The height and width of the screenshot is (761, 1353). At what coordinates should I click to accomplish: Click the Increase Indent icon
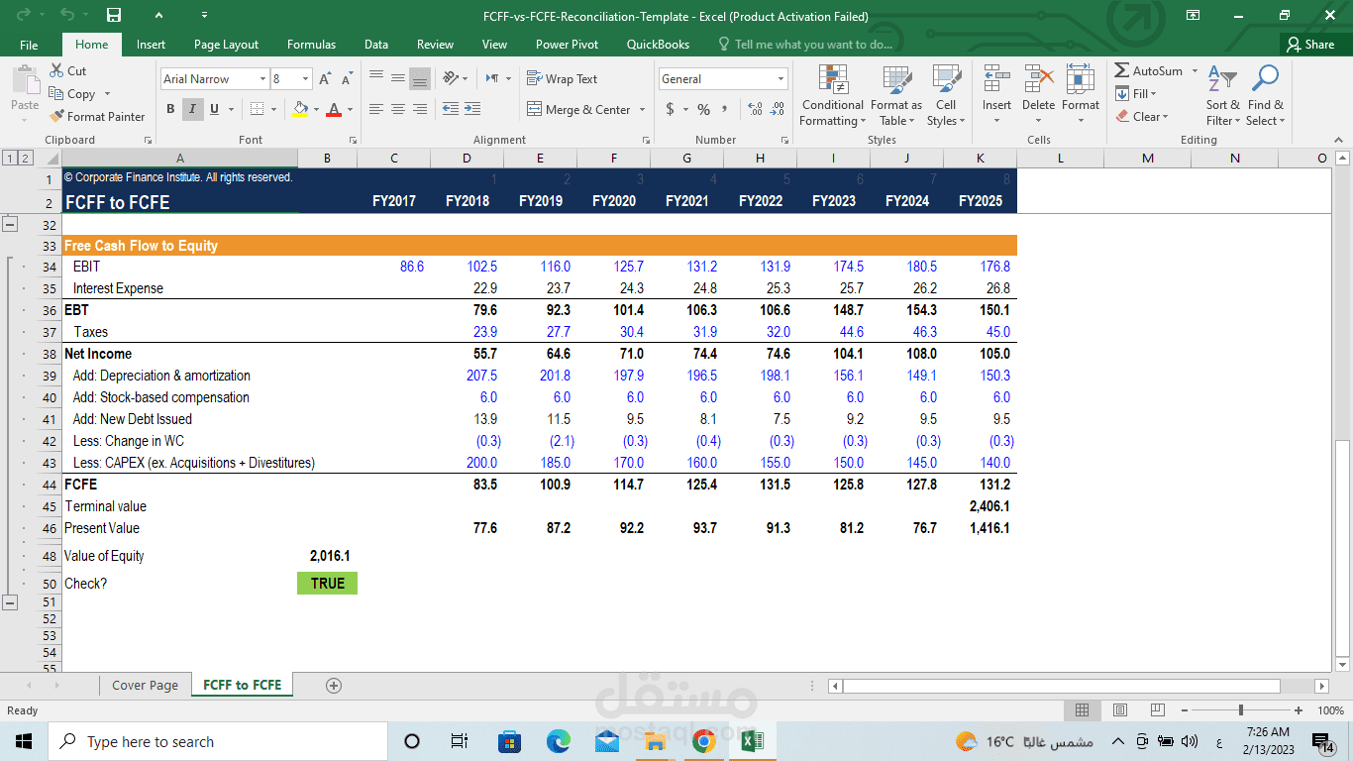[472, 109]
